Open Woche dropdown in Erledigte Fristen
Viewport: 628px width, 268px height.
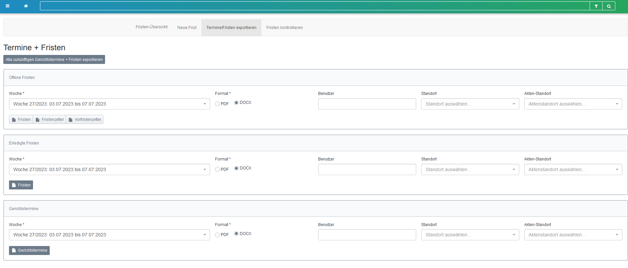click(109, 169)
